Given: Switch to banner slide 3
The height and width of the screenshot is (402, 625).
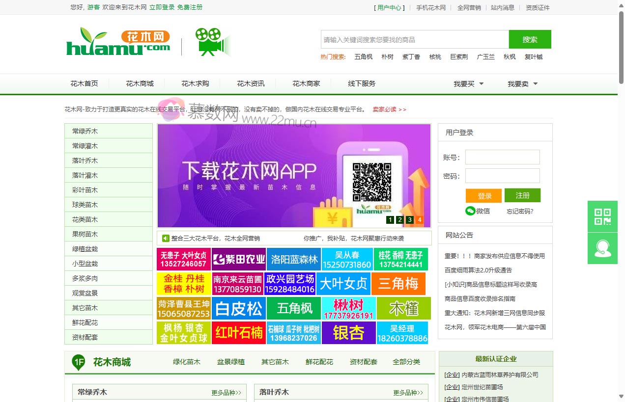Looking at the screenshot, I should point(410,220).
